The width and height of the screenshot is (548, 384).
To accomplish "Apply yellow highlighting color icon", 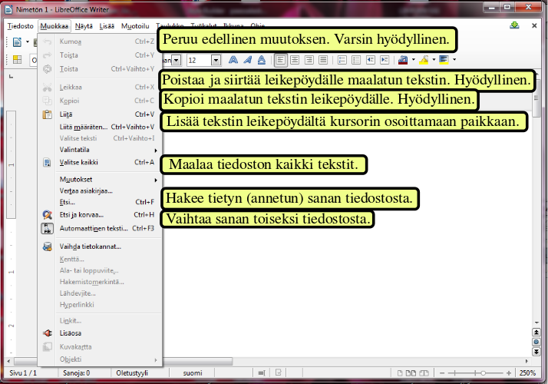I will (424, 60).
